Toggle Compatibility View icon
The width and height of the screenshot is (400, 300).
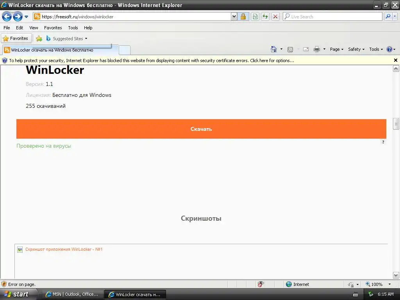click(x=255, y=16)
